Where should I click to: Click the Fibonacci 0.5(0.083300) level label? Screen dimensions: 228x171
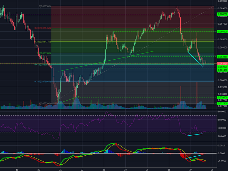click(x=44, y=53)
